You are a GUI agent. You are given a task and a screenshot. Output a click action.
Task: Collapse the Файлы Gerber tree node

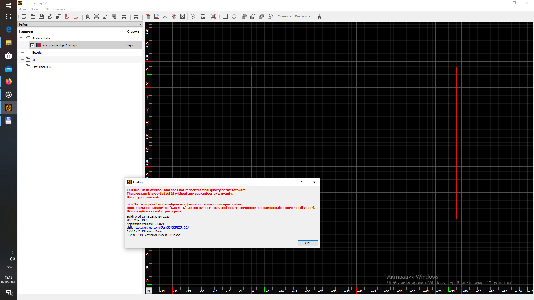coord(21,38)
